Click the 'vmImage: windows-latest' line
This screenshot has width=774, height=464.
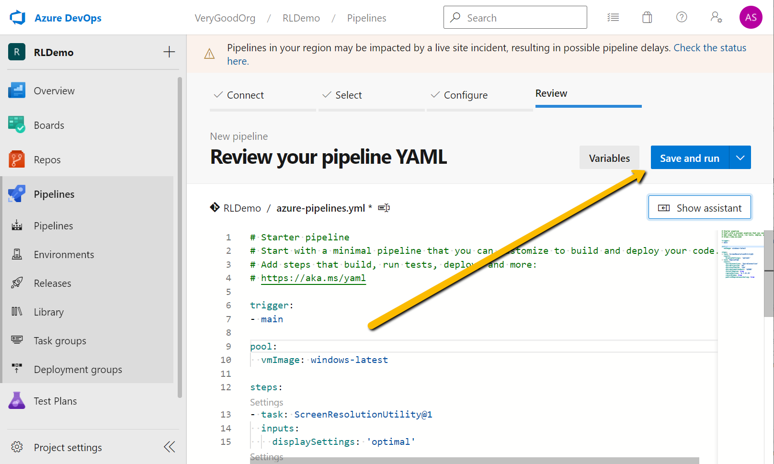click(324, 360)
